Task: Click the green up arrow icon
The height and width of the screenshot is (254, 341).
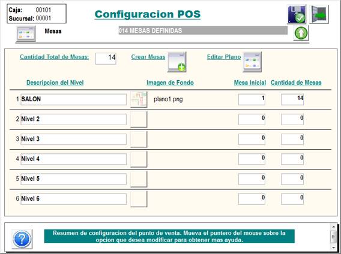Action: 301,33
